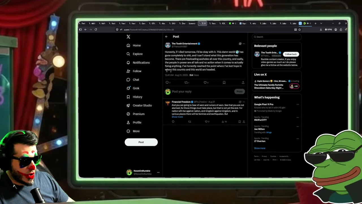362x204 pixels.
Task: Repost the Financial Freedom reply
Action: coord(190,122)
